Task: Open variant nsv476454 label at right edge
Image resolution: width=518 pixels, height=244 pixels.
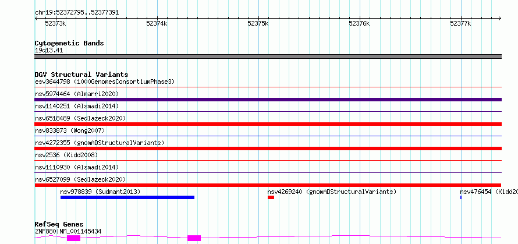Action: [x=488, y=192]
